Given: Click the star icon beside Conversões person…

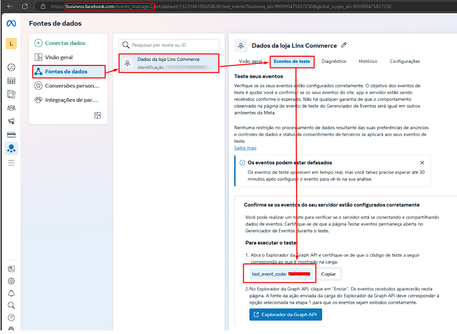Looking at the screenshot, I should tap(38, 85).
